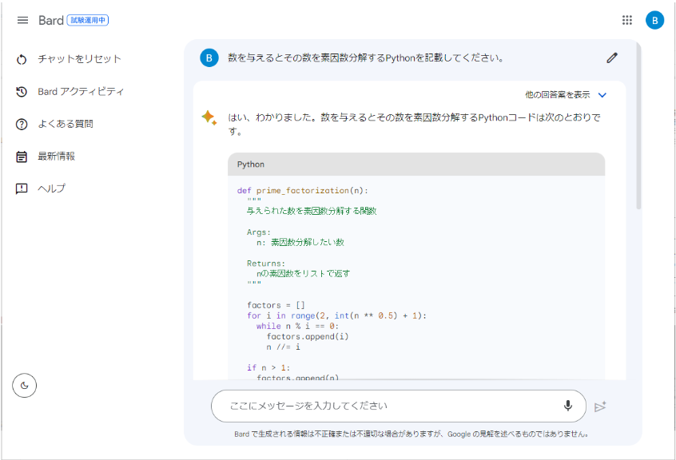Click the for i in range code line

point(336,315)
